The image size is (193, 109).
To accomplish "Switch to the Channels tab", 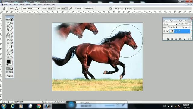I will (x=175, y=21).
